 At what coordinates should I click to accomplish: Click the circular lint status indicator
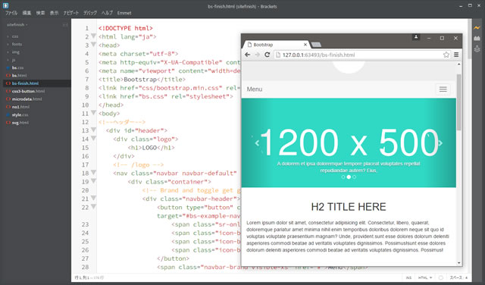point(441,278)
